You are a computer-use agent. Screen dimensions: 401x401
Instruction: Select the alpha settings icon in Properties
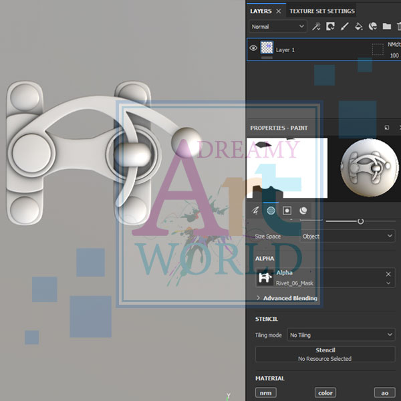pos(271,210)
